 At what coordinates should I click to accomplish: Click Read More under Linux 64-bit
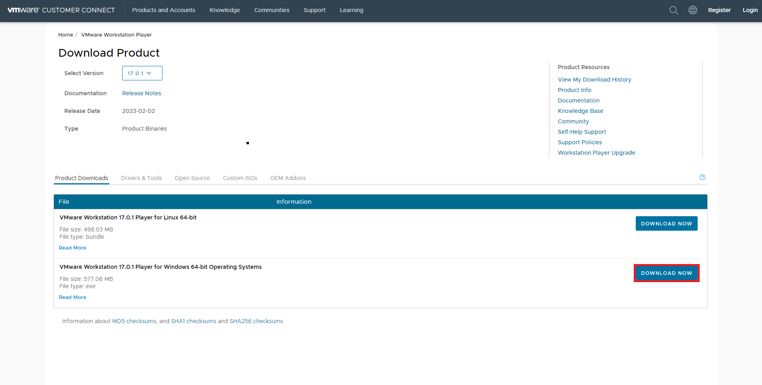[x=72, y=248]
